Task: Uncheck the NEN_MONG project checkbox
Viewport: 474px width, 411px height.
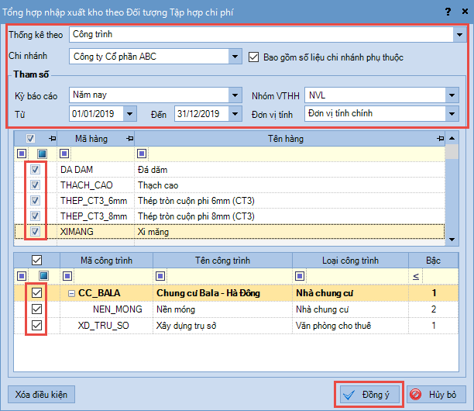Action: click(36, 309)
